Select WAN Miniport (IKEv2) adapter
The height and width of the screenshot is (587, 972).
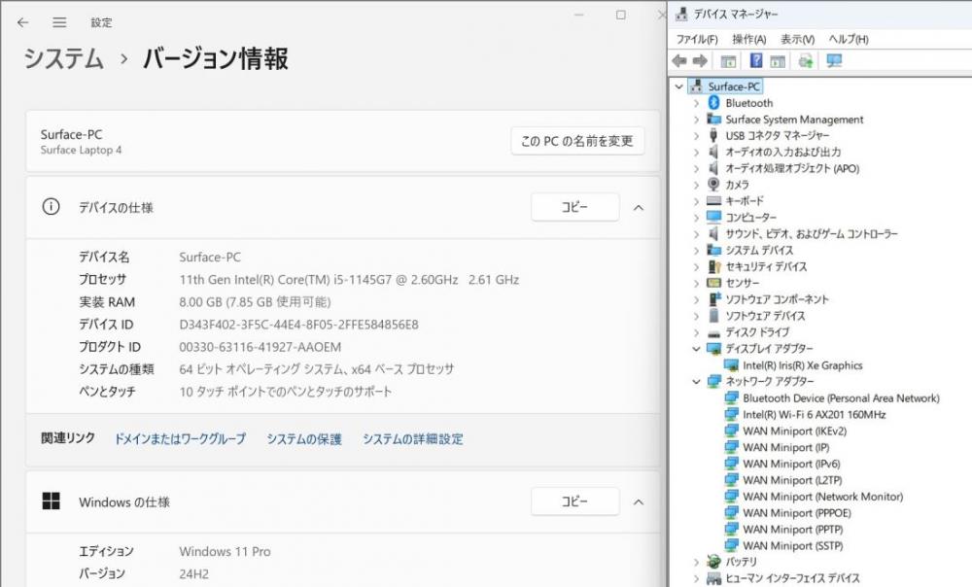[795, 431]
